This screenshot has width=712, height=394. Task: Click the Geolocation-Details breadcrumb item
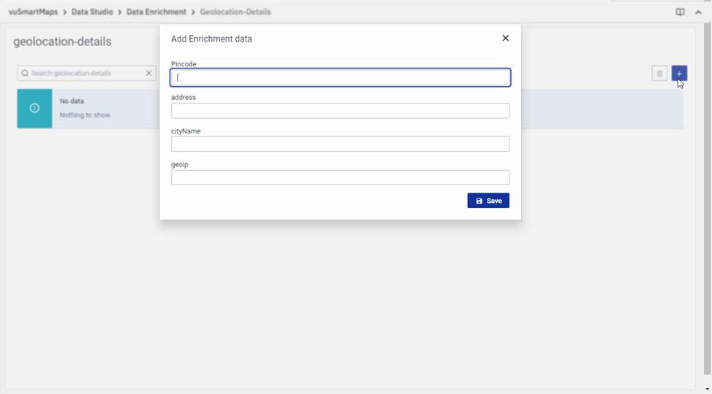(x=235, y=12)
